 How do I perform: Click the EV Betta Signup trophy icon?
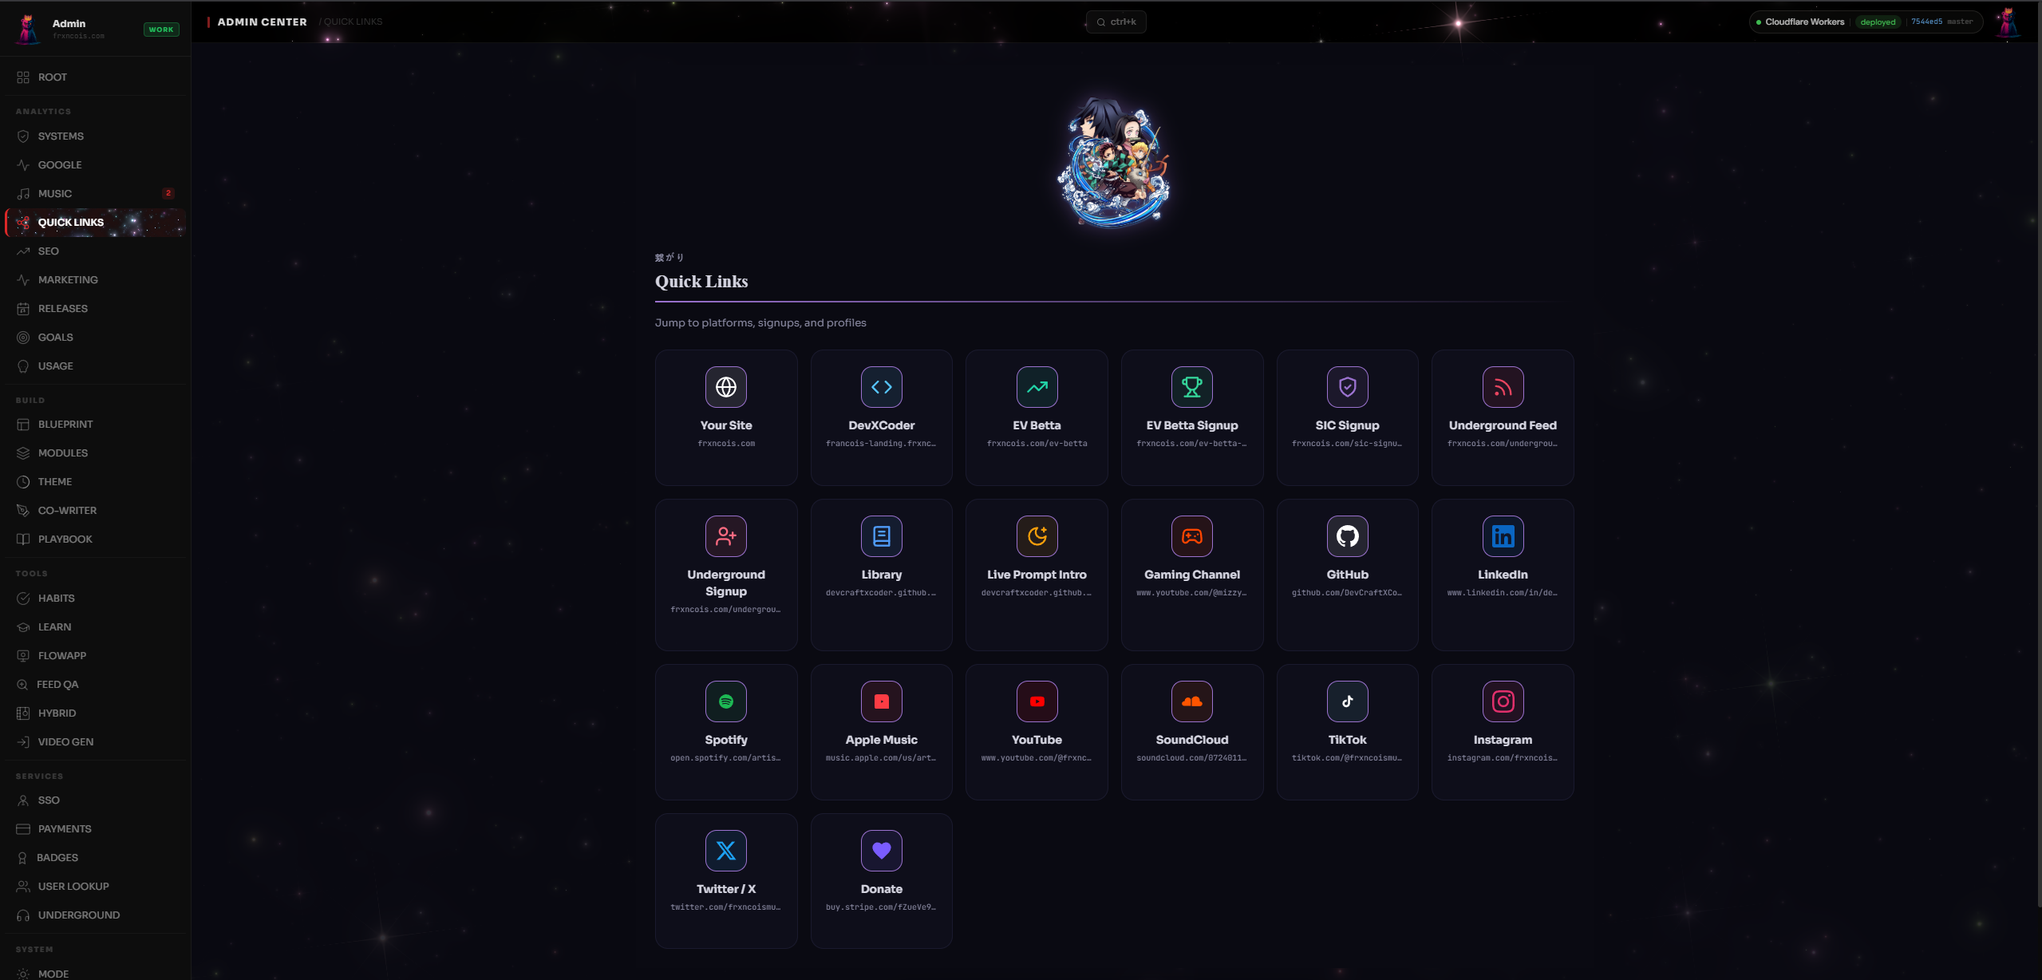tap(1192, 387)
